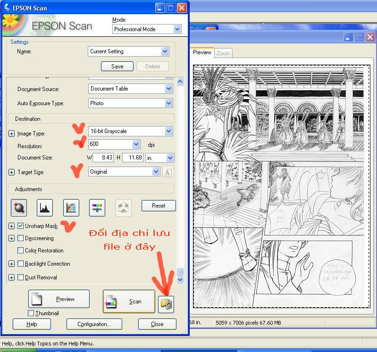Click the pixel dimensions status text
This screenshot has height=352, width=377.
pos(248,323)
